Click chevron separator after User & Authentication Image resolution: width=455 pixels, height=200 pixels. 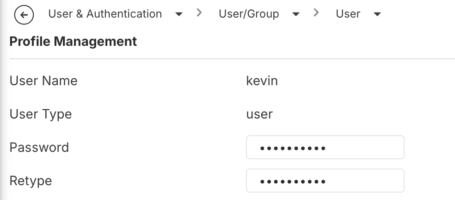click(199, 12)
